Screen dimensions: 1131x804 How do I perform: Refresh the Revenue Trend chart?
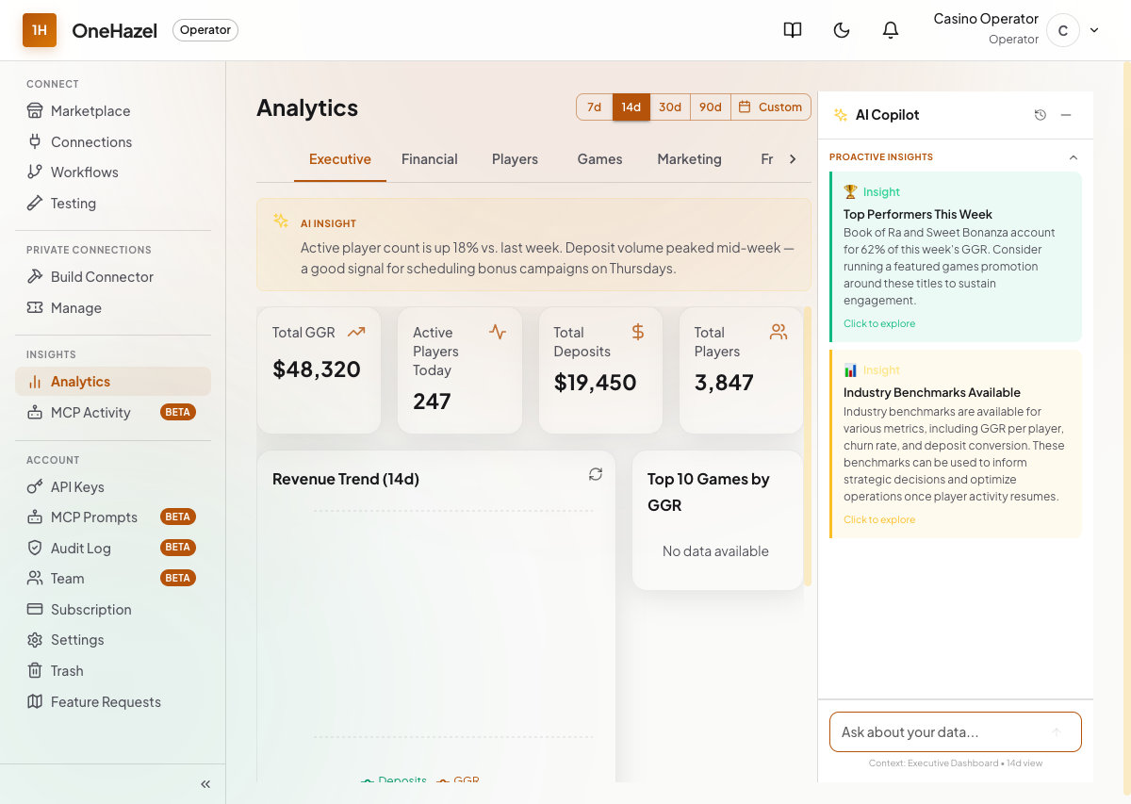tap(596, 474)
